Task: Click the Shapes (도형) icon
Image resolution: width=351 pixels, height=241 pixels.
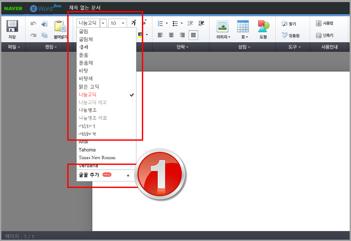Action: pyautogui.click(x=263, y=26)
